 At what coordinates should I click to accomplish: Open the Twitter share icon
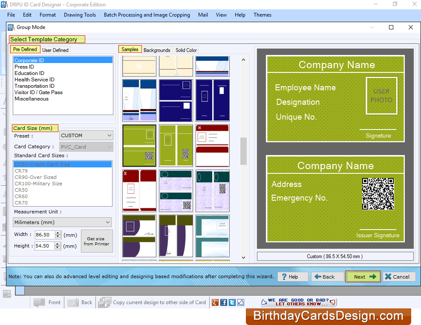pos(232,302)
